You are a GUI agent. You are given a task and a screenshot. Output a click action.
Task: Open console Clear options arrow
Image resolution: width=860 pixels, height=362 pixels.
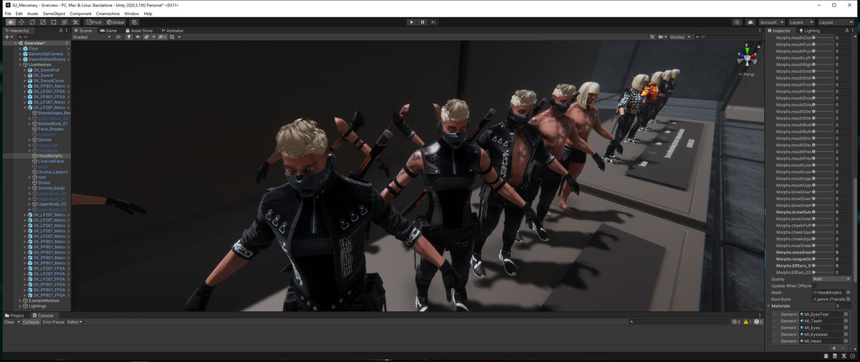pos(18,322)
